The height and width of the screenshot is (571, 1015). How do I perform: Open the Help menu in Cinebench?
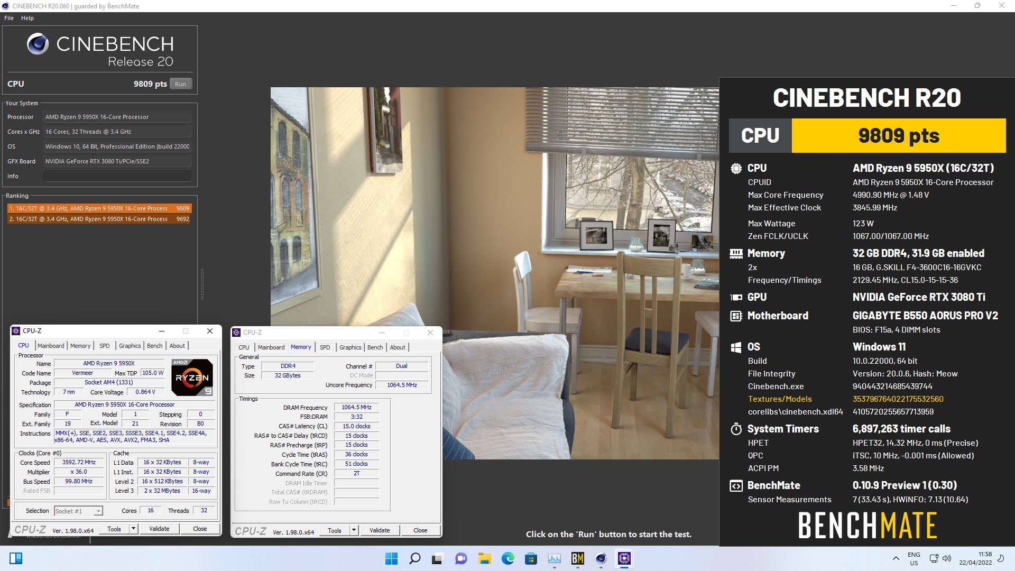(x=27, y=18)
